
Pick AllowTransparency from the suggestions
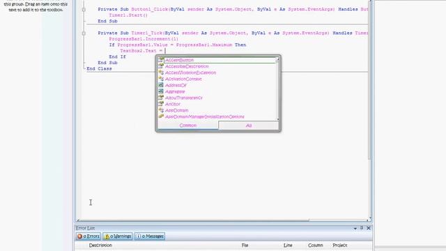(x=184, y=98)
